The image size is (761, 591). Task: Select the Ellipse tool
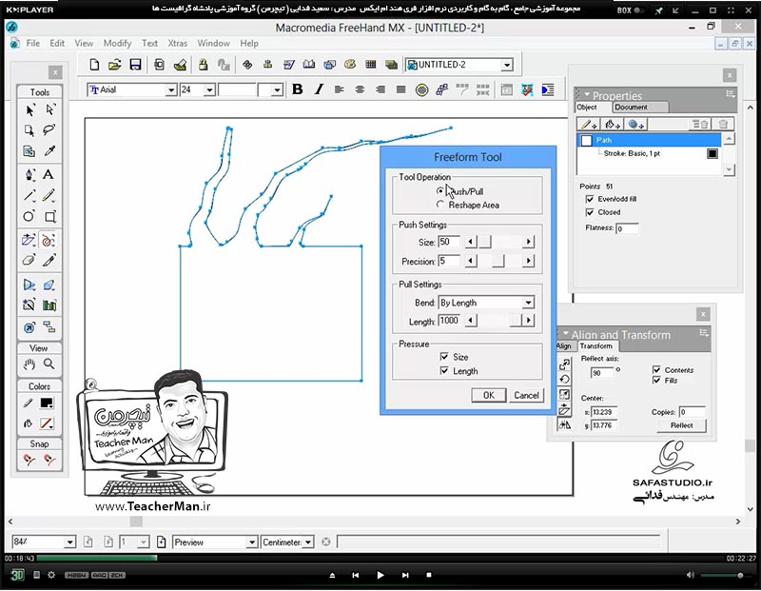[29, 216]
